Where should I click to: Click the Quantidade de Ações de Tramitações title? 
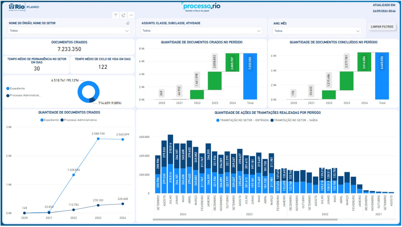click(268, 113)
